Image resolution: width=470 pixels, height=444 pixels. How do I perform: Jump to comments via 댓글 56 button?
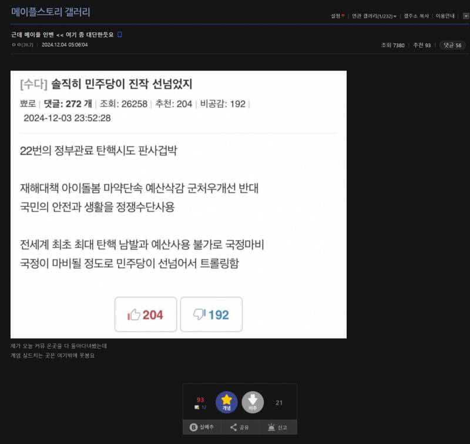click(x=452, y=45)
